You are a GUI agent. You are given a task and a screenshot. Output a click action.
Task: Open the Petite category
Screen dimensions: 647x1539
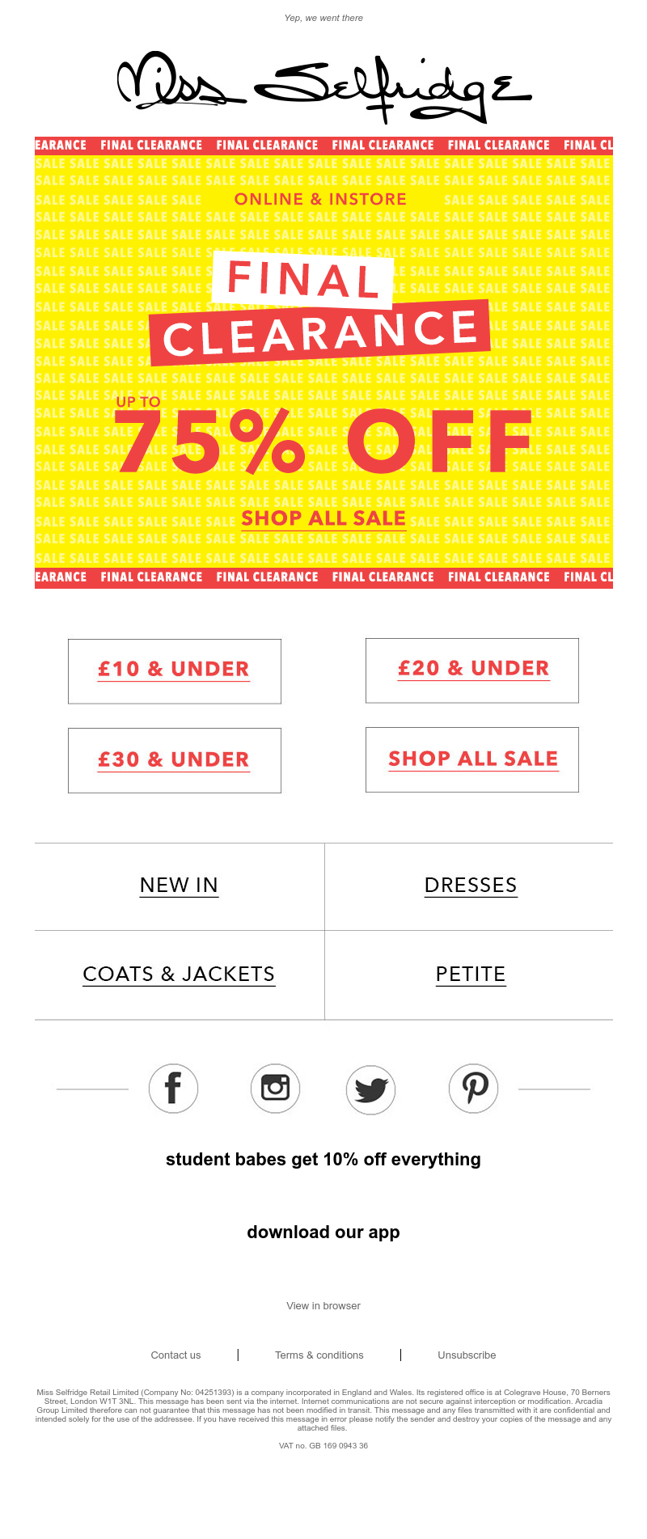click(x=471, y=975)
